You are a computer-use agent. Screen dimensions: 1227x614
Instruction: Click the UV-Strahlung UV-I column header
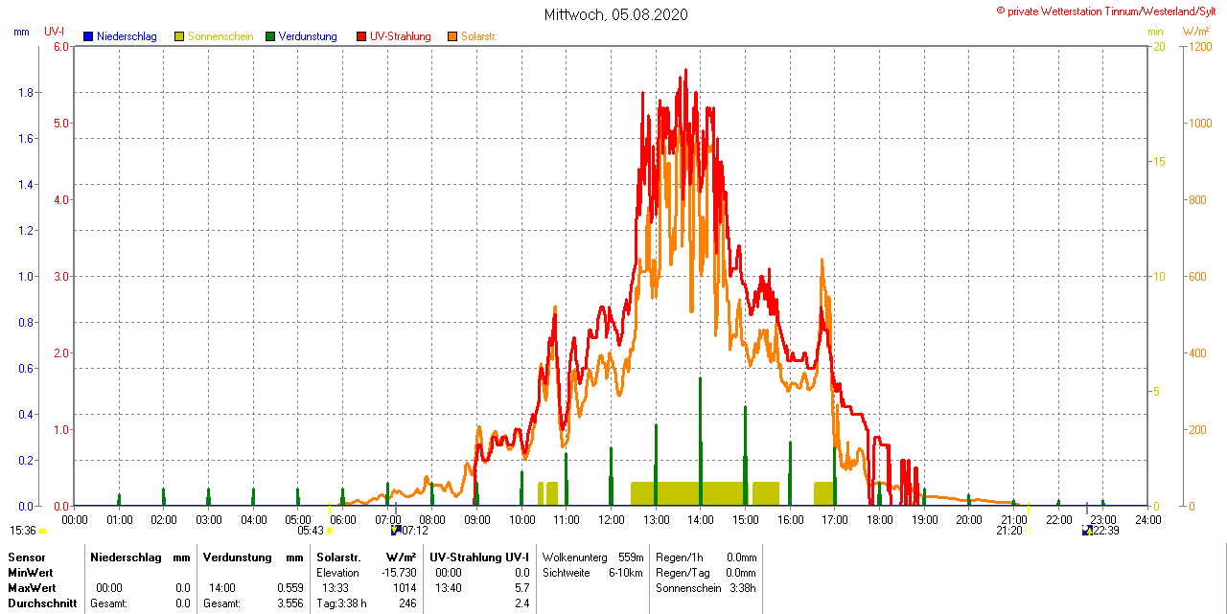[x=479, y=557]
